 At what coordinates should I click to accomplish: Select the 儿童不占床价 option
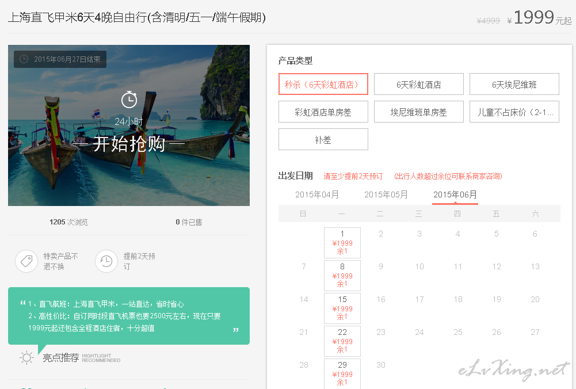pos(514,112)
